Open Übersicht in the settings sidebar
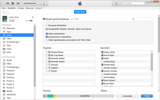The height and width of the screenshot is (100, 160). coord(11,28)
